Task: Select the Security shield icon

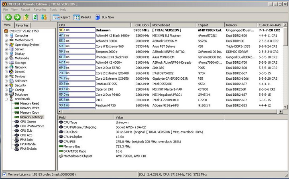Action: tap(11, 85)
